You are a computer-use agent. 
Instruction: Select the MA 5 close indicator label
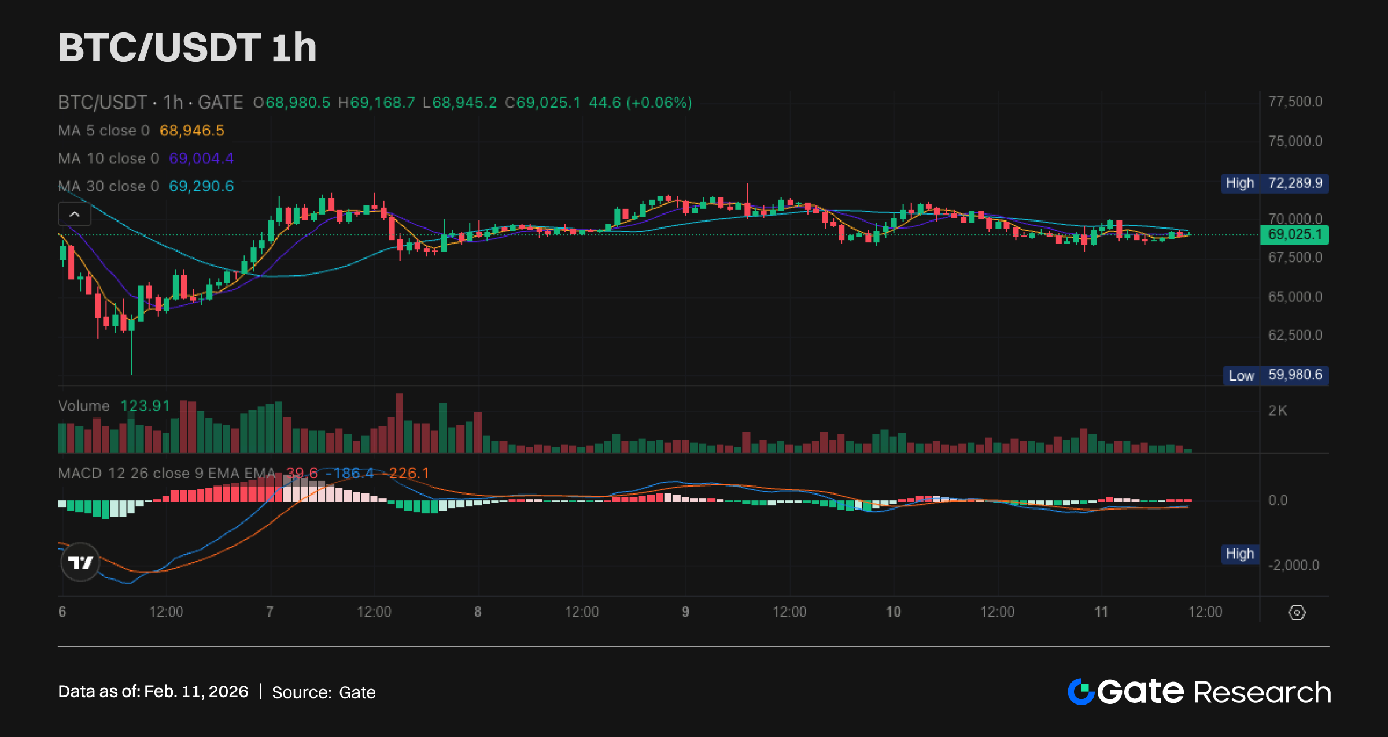coord(104,131)
